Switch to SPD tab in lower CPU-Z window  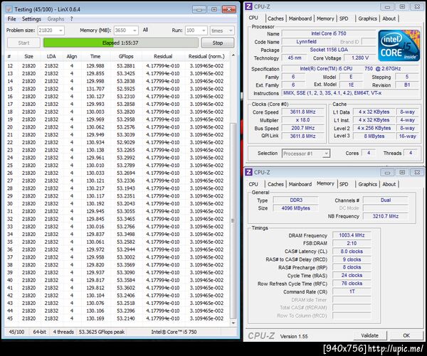pos(344,184)
